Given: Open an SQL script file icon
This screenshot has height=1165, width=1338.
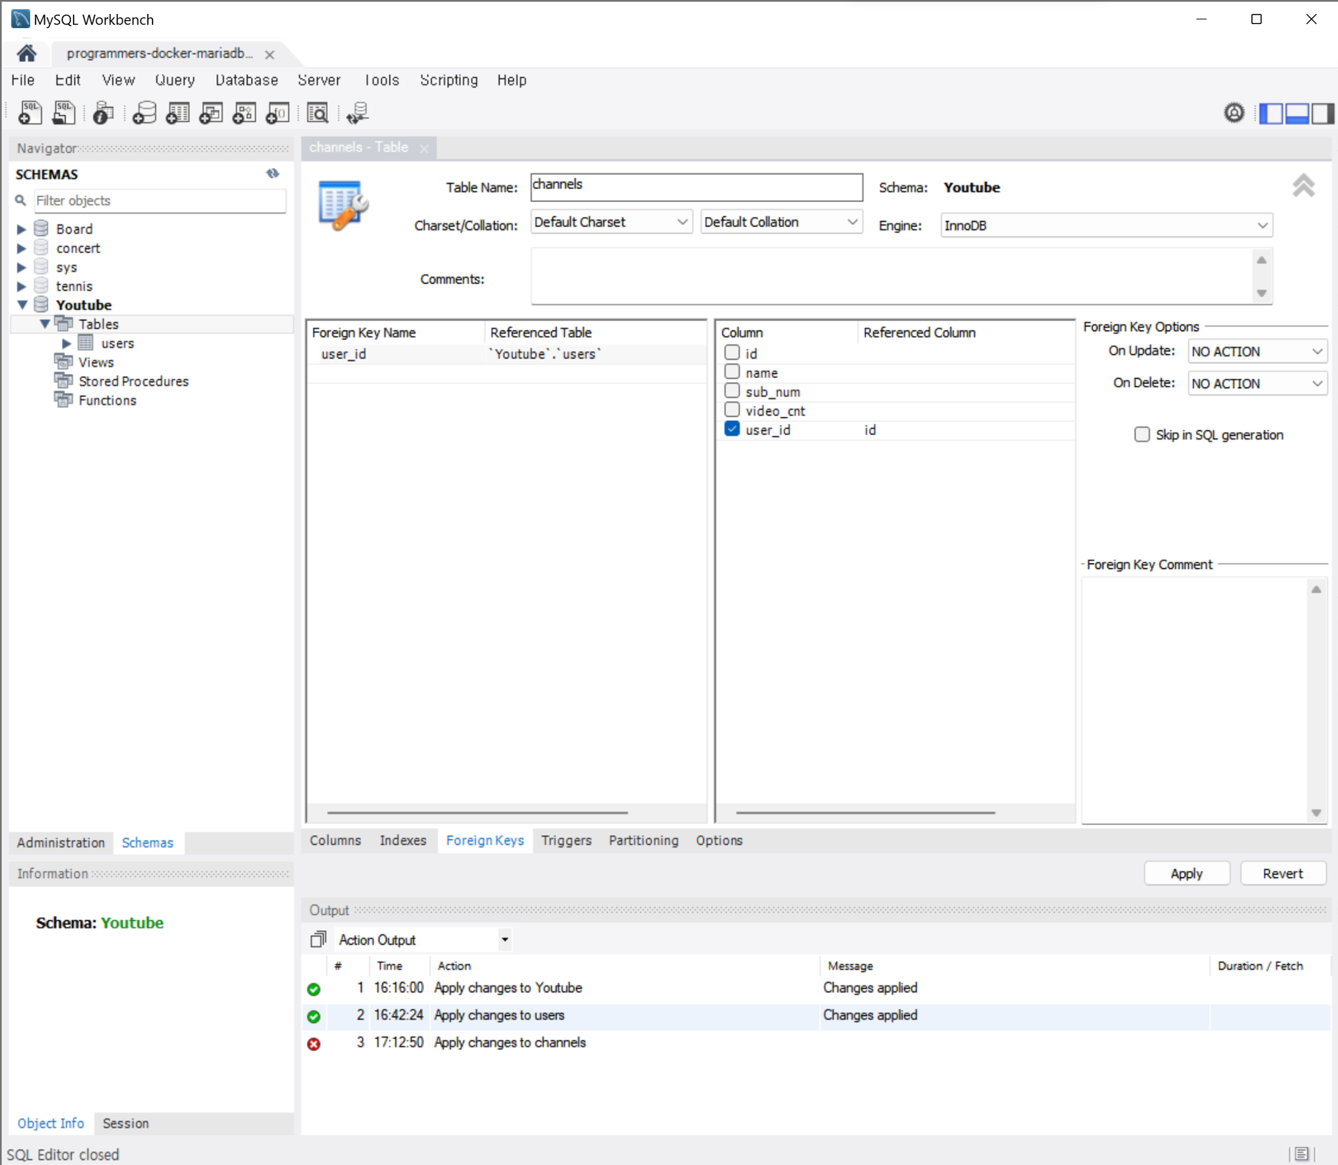Looking at the screenshot, I should click(x=64, y=113).
